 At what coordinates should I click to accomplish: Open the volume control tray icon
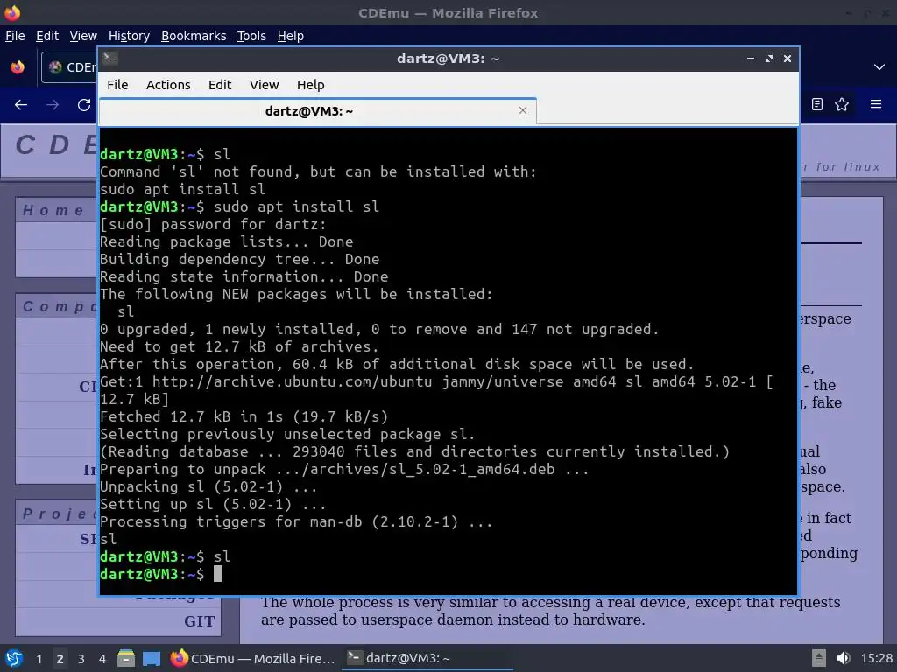tap(843, 658)
